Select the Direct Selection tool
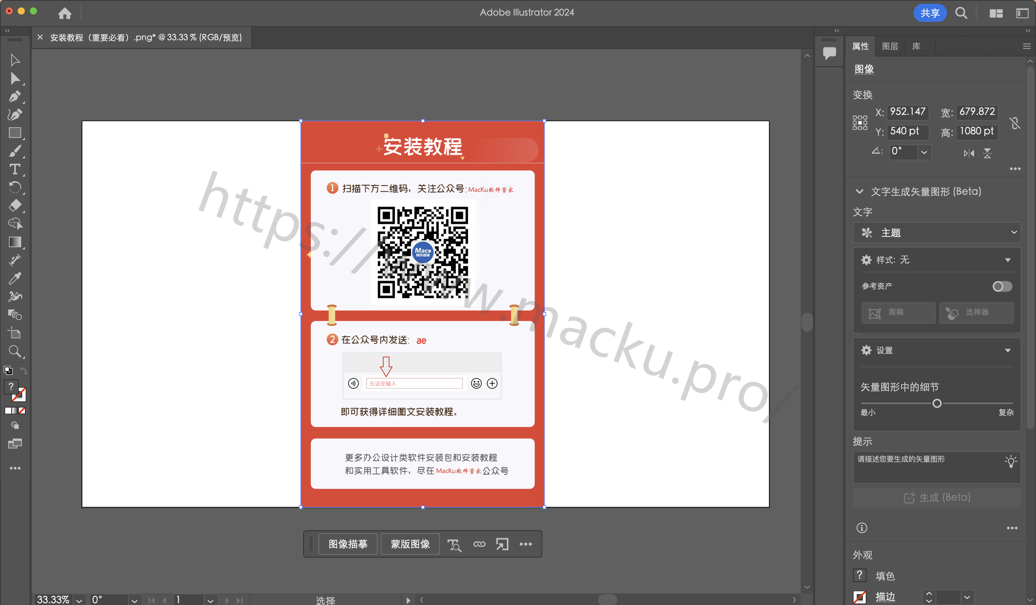1036x605 pixels. [x=15, y=78]
